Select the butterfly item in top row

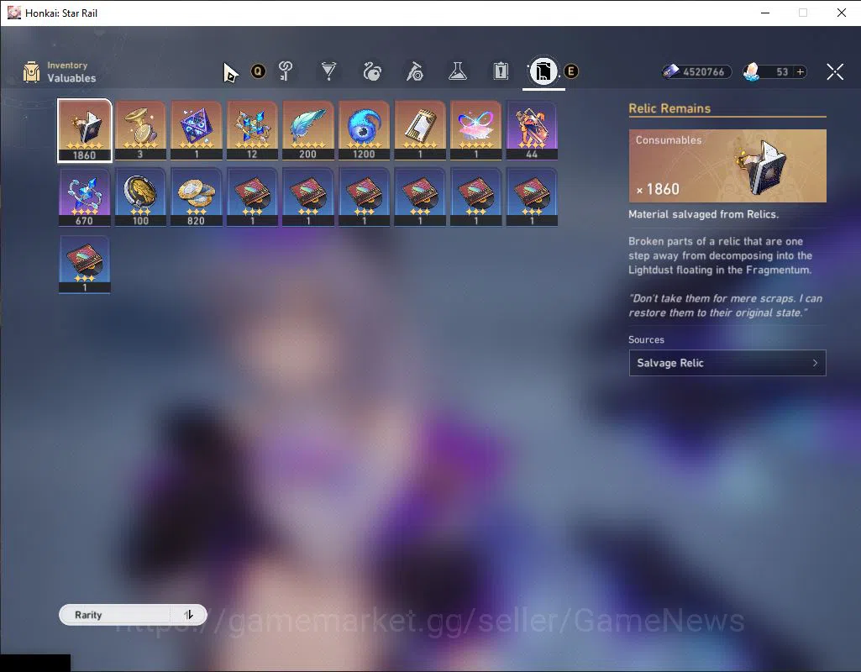click(475, 131)
